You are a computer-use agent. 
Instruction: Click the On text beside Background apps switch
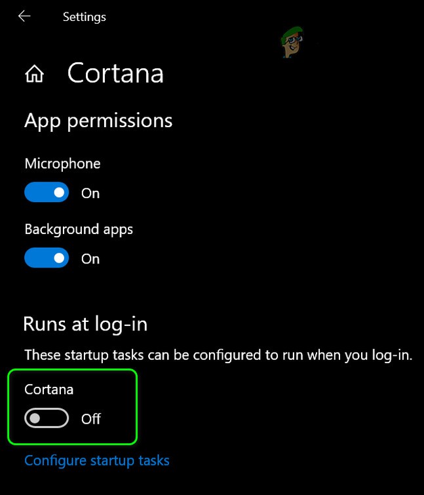[90, 259]
